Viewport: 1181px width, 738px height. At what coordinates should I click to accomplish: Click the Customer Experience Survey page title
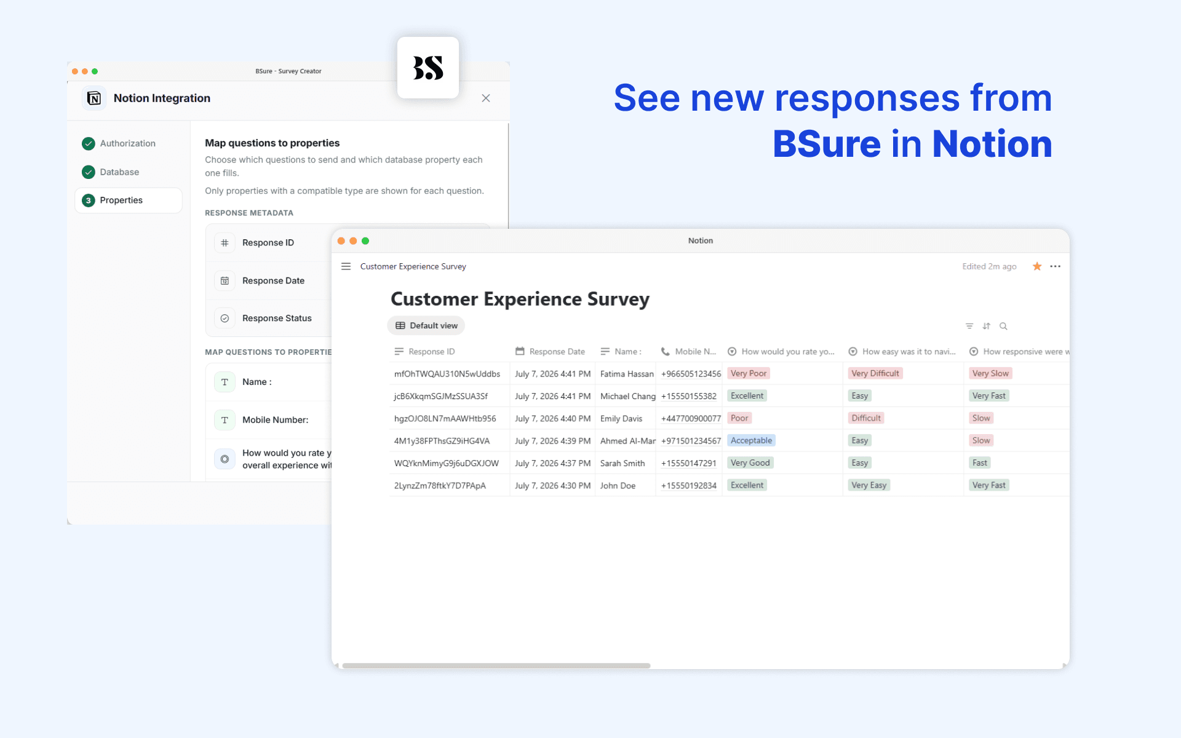pos(520,299)
